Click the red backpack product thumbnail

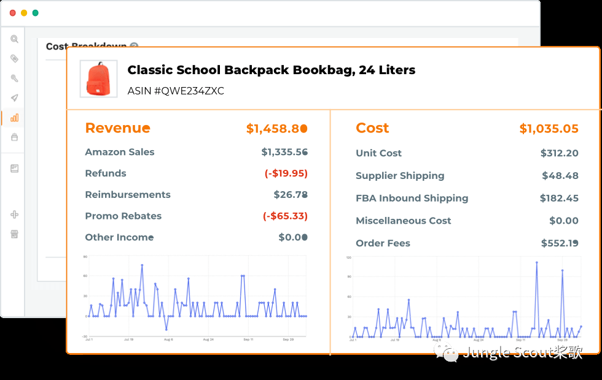click(98, 79)
